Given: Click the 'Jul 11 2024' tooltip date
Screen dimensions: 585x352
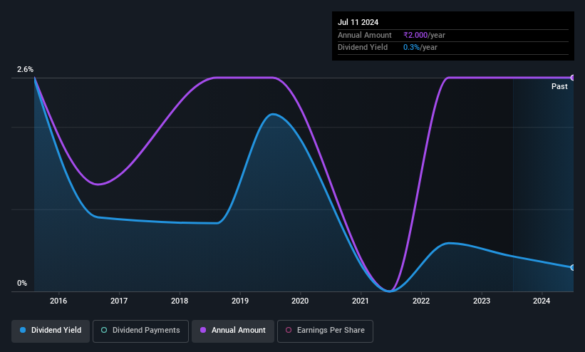Looking at the screenshot, I should pyautogui.click(x=358, y=22).
